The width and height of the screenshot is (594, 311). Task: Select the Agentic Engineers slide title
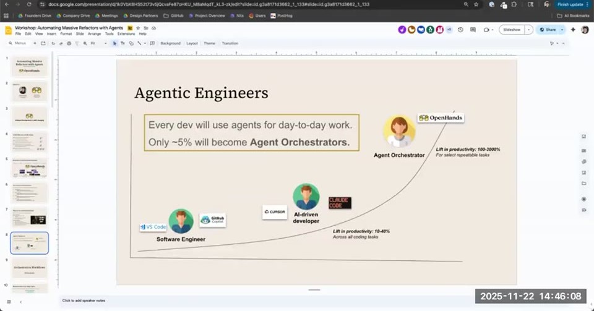point(201,93)
